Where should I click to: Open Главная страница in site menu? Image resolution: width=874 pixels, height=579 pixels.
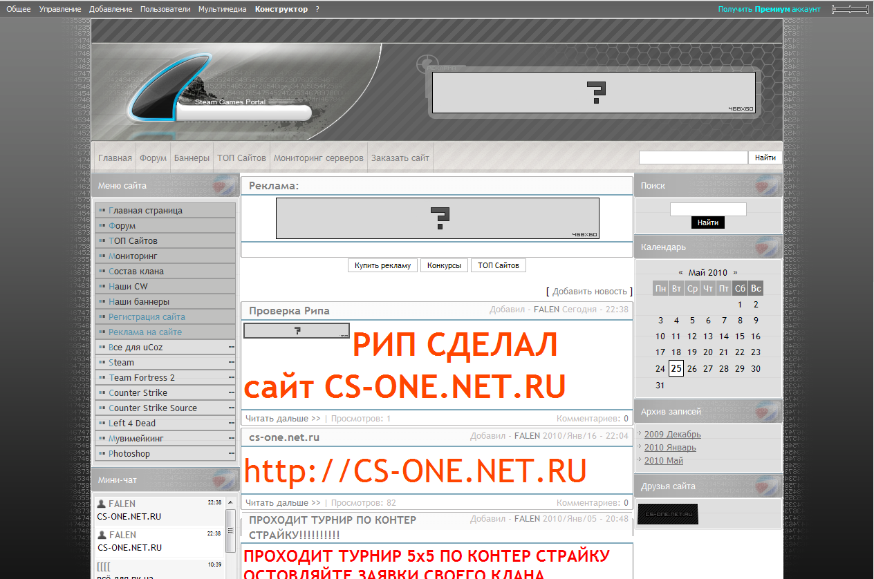[x=165, y=210]
